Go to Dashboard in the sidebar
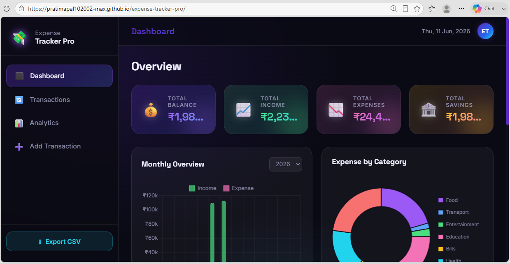 click(59, 76)
